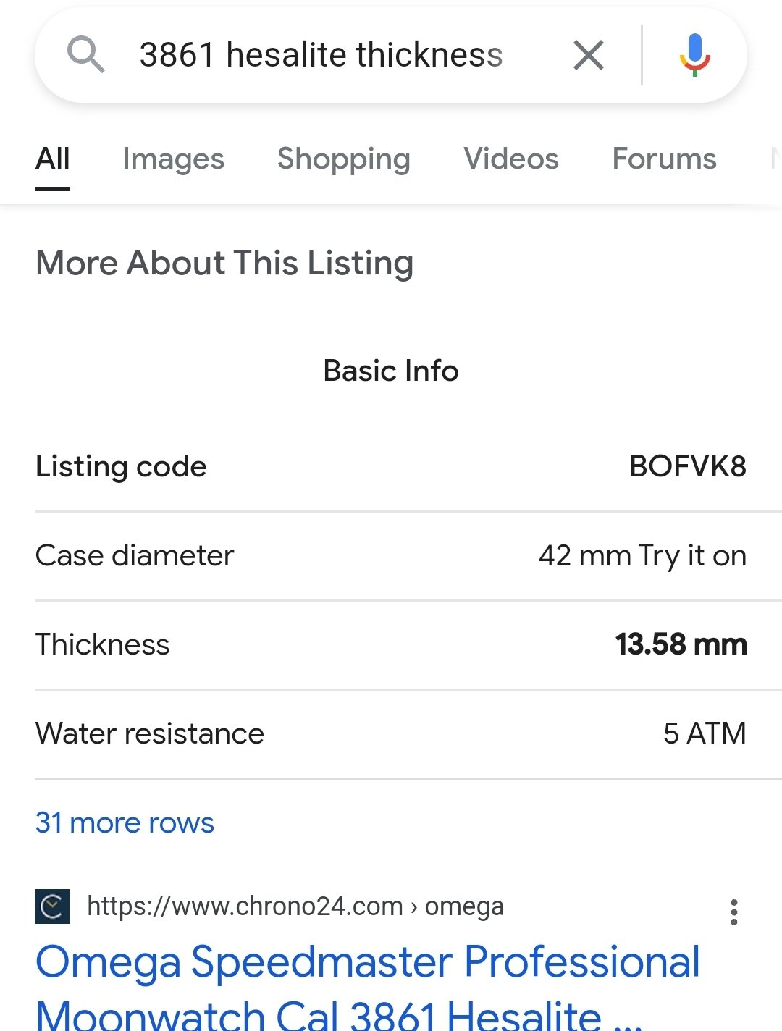The width and height of the screenshot is (782, 1031).
Task: Click the More About This Listing heading
Action: [224, 263]
